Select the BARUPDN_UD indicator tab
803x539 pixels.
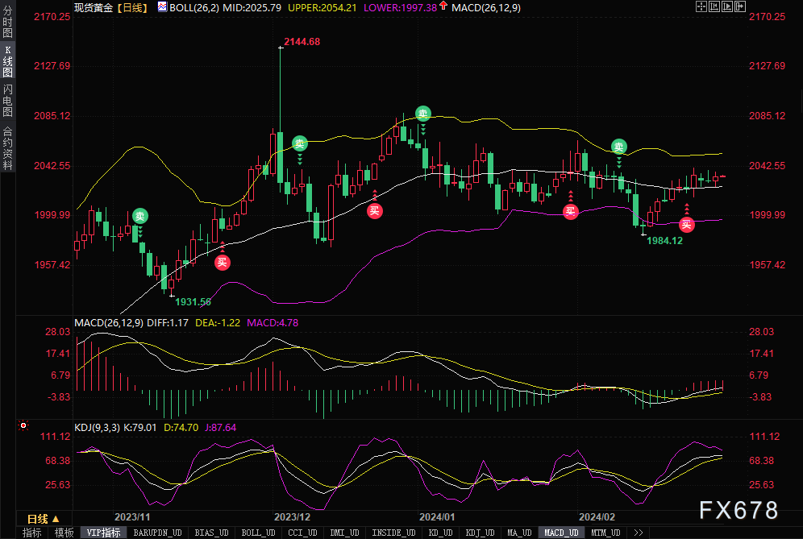coord(157,533)
